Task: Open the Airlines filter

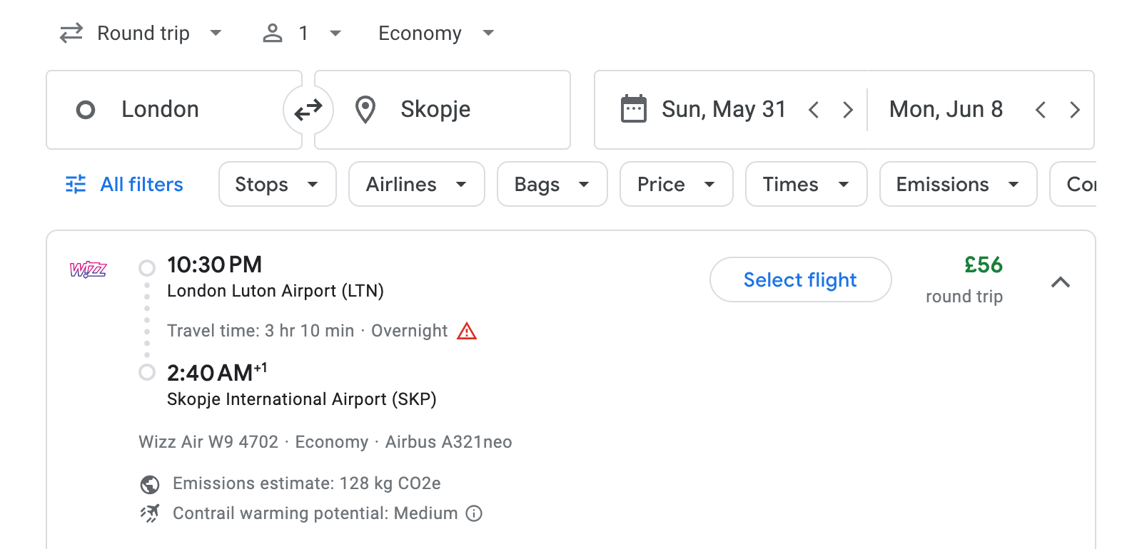Action: 416,184
